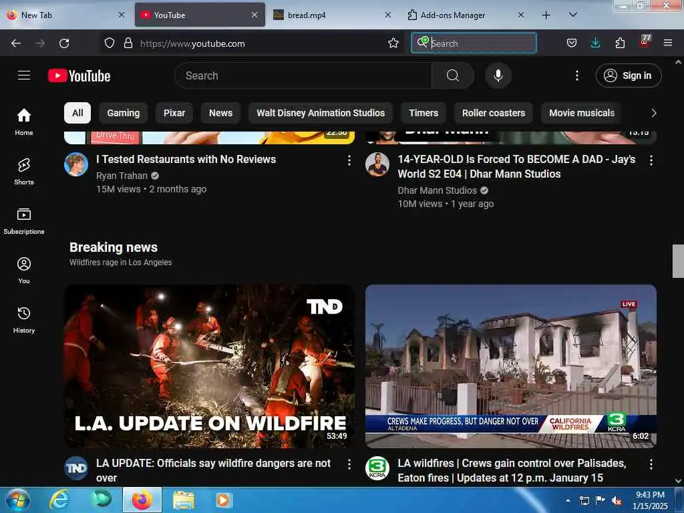Click Breaking news heading
This screenshot has width=684, height=513.
pos(114,247)
